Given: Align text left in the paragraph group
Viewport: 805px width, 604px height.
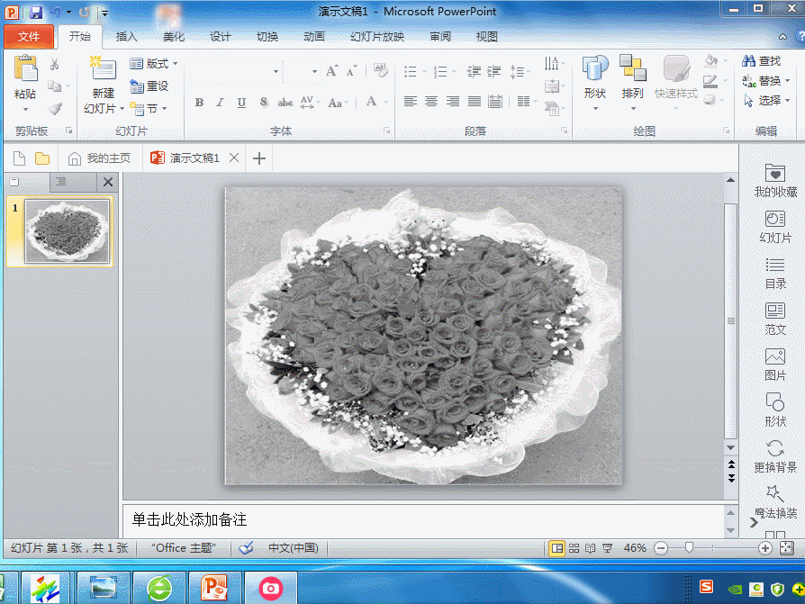Looking at the screenshot, I should tap(410, 102).
